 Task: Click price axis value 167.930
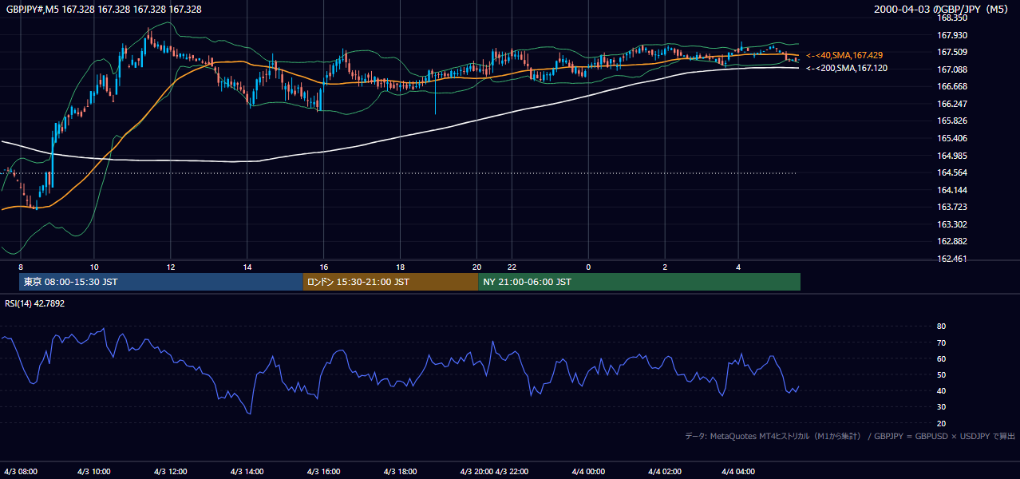click(952, 35)
